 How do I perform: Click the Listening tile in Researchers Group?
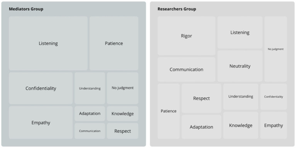pyautogui.click(x=240, y=32)
